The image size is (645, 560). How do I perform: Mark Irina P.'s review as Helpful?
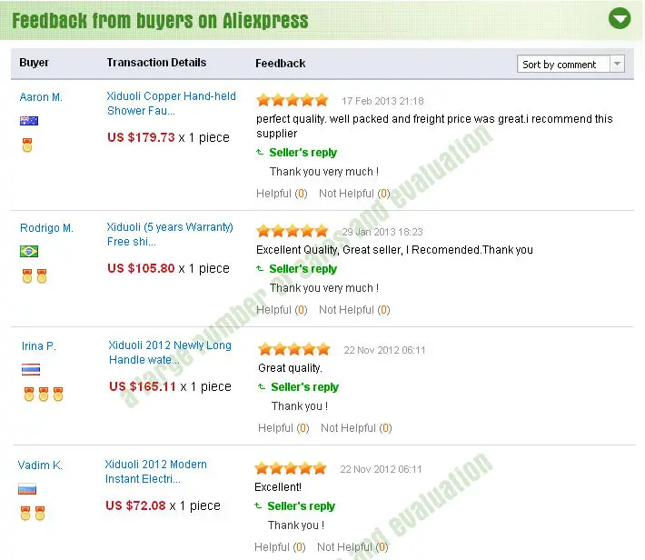283,428
